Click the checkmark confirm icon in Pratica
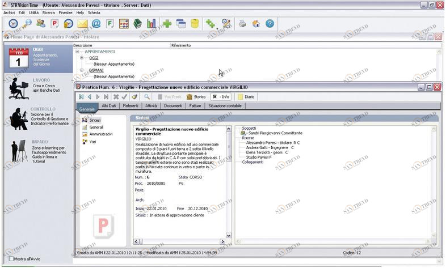The height and width of the screenshot is (268, 446). [124, 97]
